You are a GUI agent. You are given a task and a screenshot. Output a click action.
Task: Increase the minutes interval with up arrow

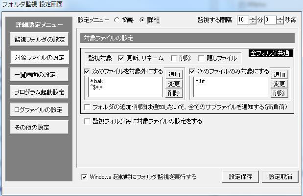click(253, 18)
